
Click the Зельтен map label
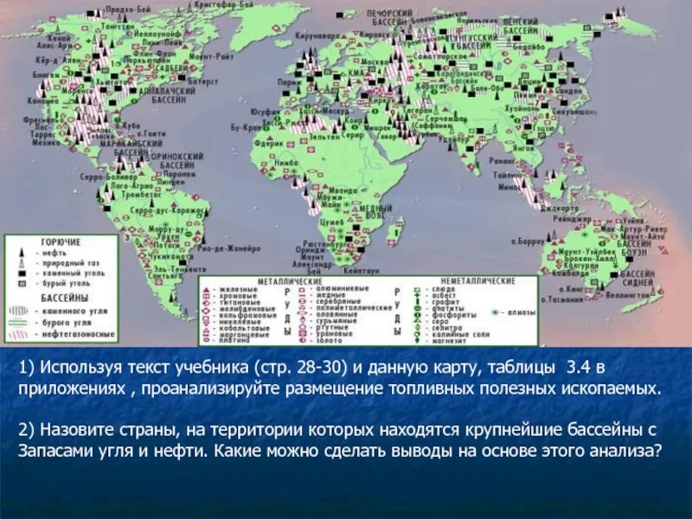point(324,137)
